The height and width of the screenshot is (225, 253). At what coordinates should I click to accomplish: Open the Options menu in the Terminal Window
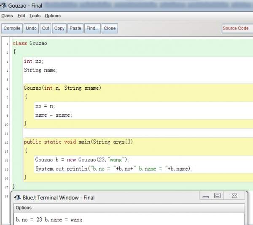24,208
